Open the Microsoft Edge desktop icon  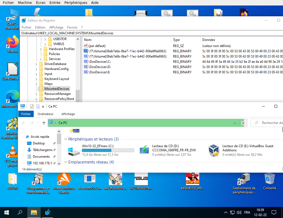pos(12,99)
